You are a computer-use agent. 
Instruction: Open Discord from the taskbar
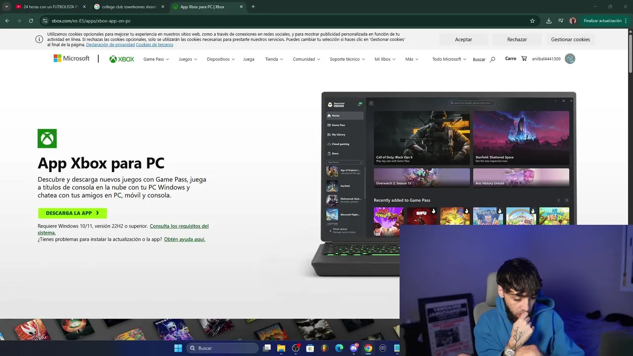coord(354,348)
